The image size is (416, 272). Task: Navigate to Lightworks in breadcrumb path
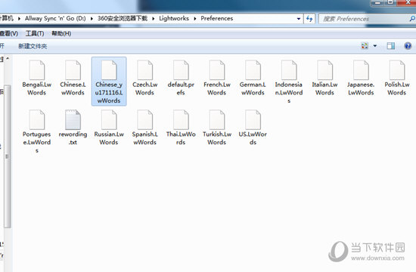coord(174,18)
